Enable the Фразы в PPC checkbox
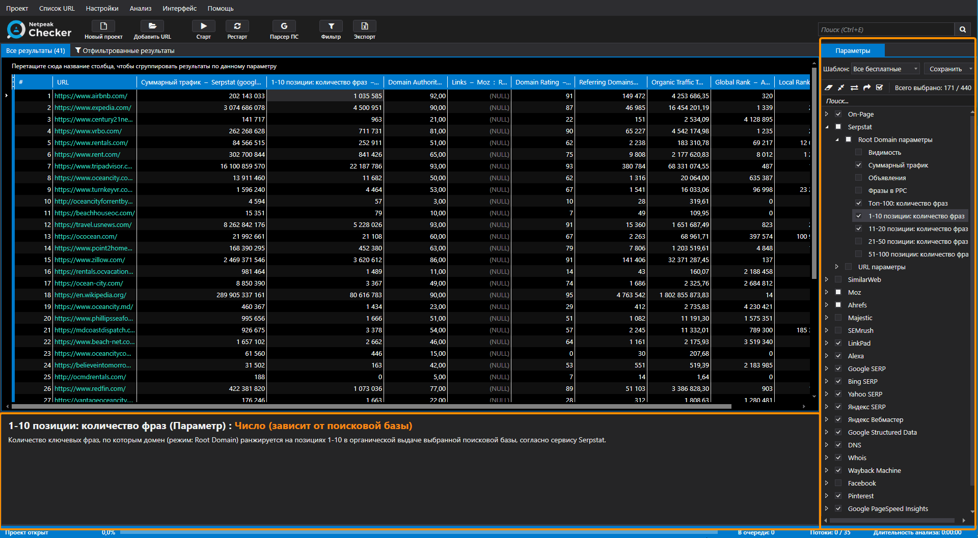This screenshot has width=978, height=538. point(859,190)
